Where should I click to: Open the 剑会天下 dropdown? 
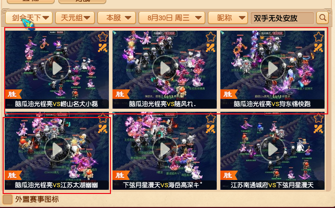coord(29,18)
